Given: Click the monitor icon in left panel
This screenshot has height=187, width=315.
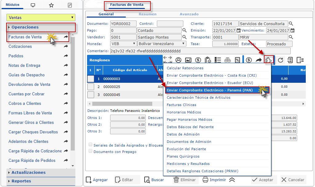Looking at the screenshot, I should [x=33, y=5].
